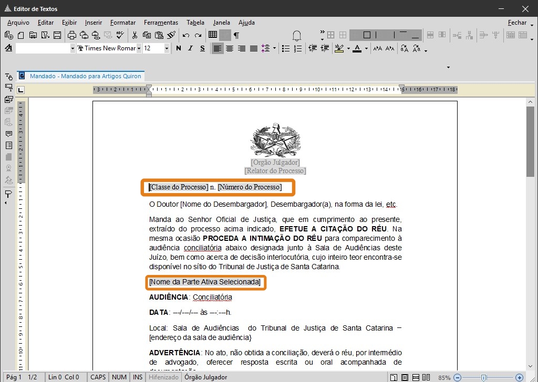The width and height of the screenshot is (538, 382).
Task: Expand the toolbar overflow chevron
Action: click(322, 32)
